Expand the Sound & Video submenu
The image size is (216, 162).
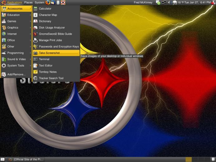pyautogui.click(x=16, y=59)
